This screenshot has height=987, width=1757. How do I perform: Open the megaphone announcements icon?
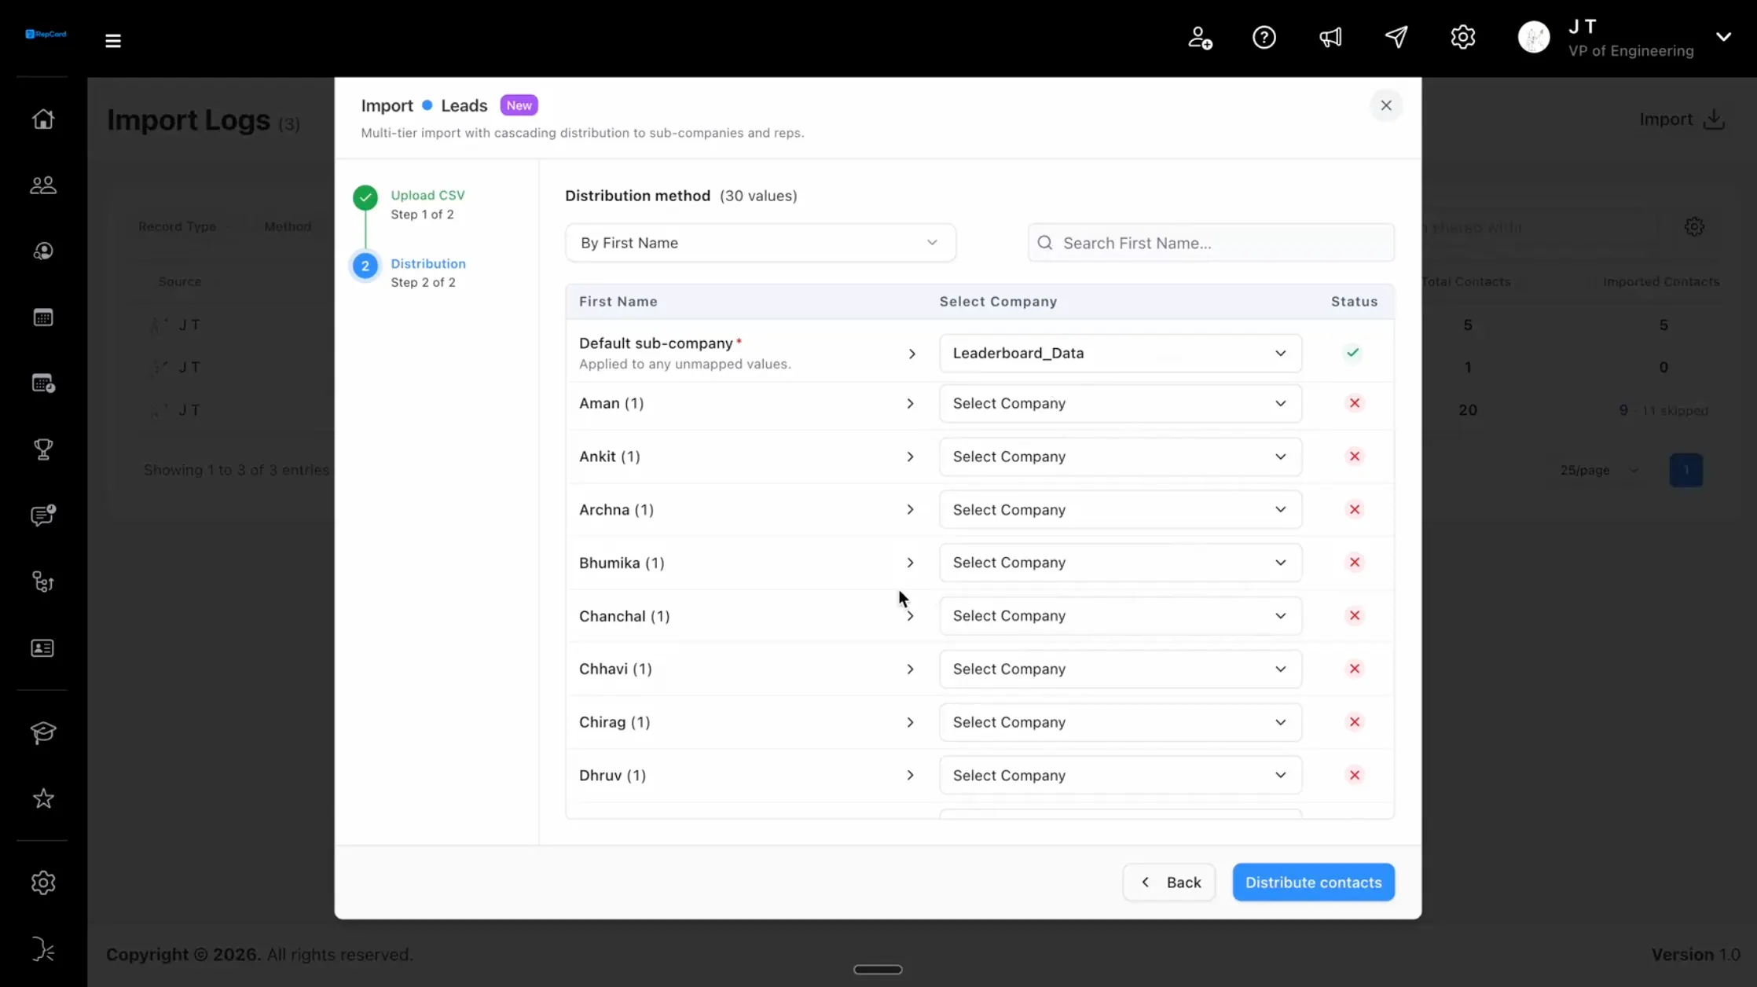[x=1330, y=37]
